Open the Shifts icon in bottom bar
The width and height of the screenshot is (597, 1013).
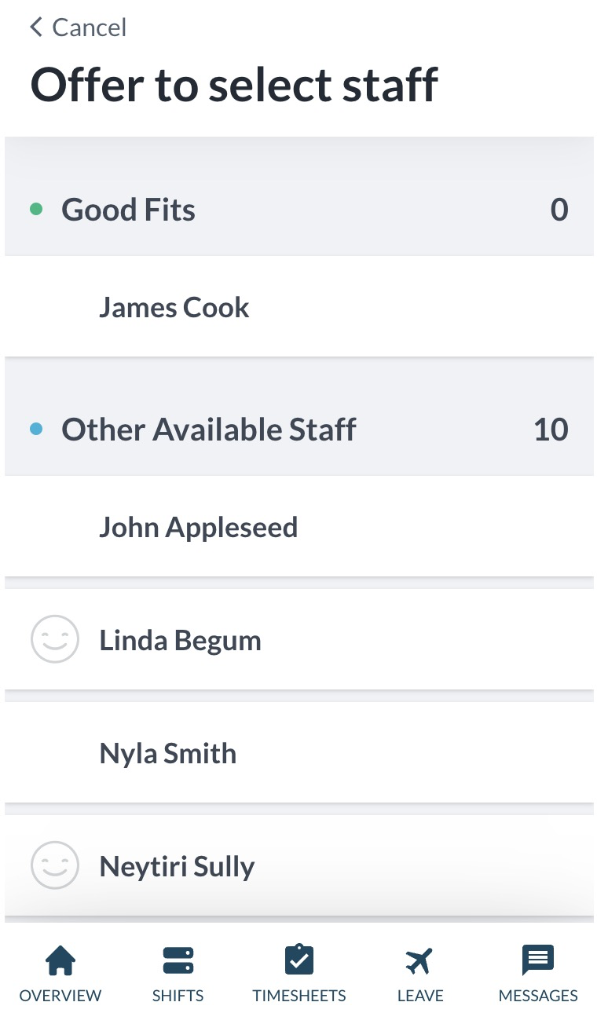coord(178,960)
